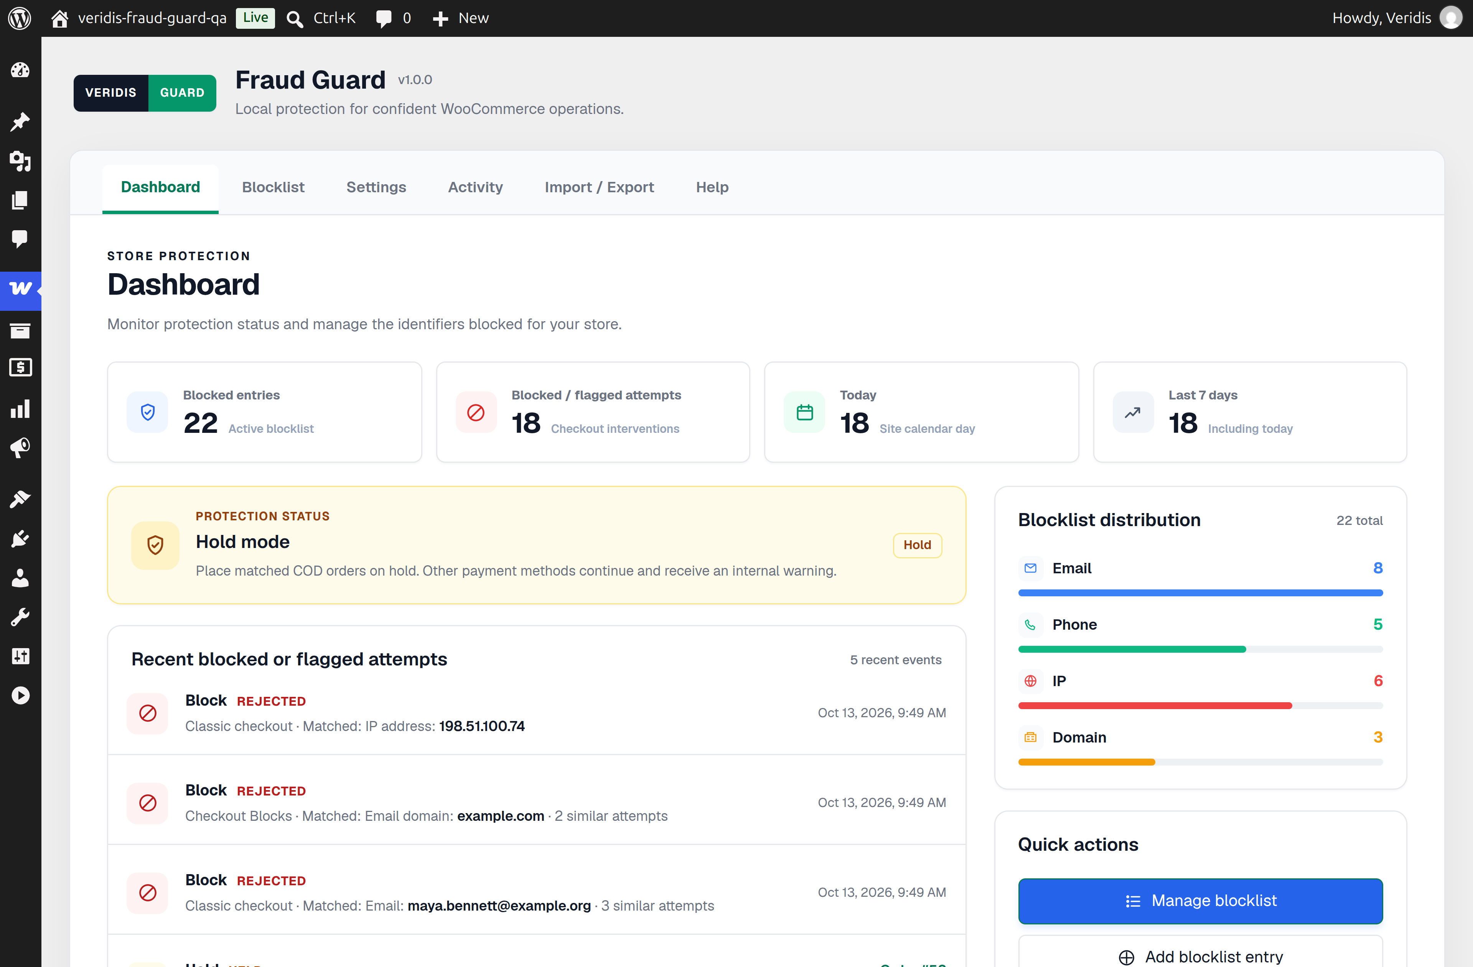Switch to the Blocklist tab
The image size is (1473, 967).
click(x=273, y=187)
